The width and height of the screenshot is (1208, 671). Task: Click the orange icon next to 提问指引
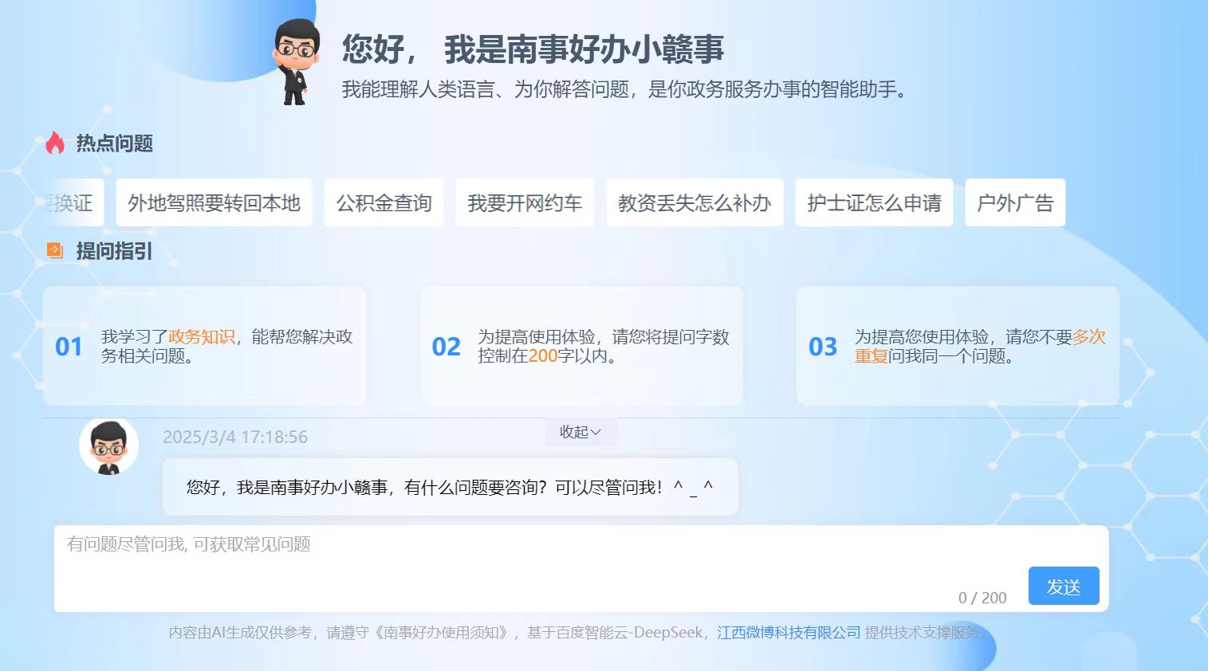coord(55,250)
